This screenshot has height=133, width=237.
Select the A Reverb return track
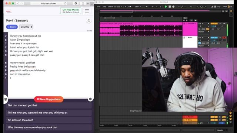190,117
